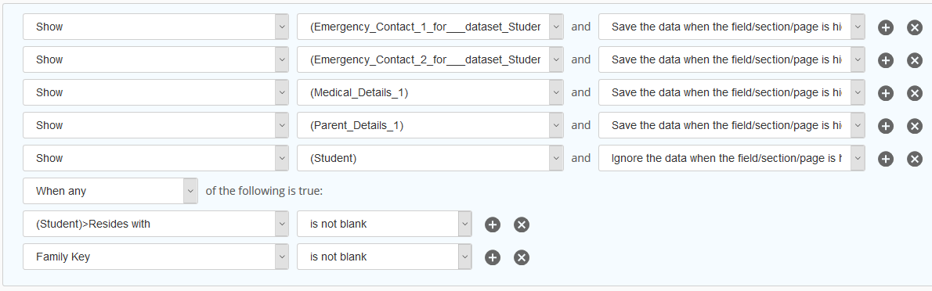Delete the Parent_Details_1 action row
Image resolution: width=932 pixels, height=291 pixels.
tap(914, 126)
